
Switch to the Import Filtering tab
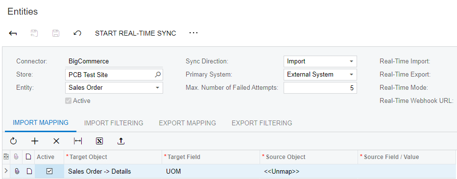click(114, 123)
